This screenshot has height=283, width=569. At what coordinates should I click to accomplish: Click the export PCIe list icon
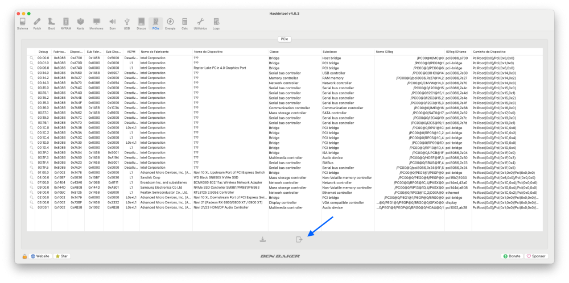(x=299, y=239)
